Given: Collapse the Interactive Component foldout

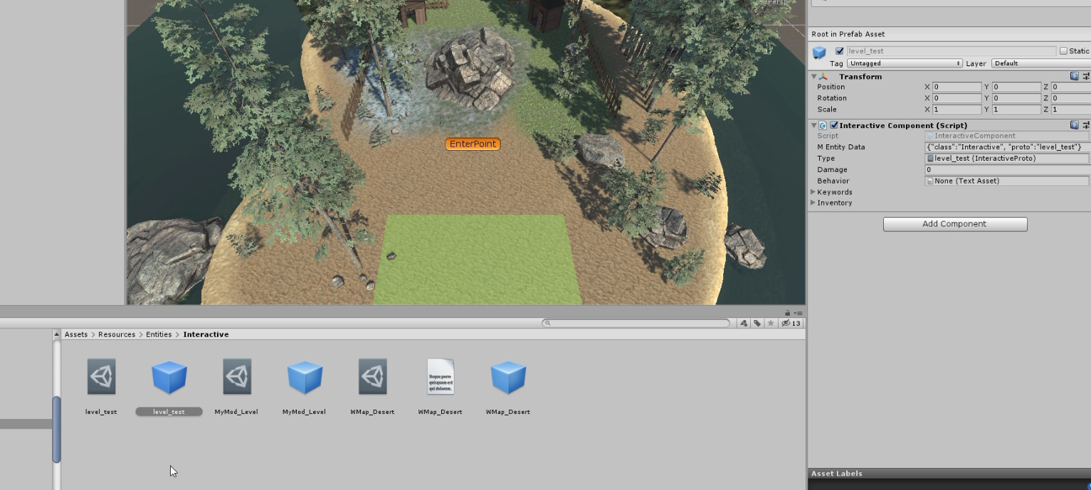Looking at the screenshot, I should tap(814, 125).
